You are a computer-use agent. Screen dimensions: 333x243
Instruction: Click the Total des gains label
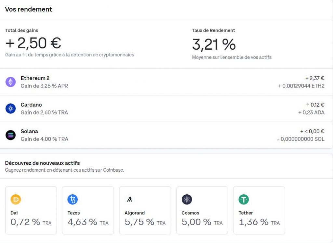click(22, 30)
